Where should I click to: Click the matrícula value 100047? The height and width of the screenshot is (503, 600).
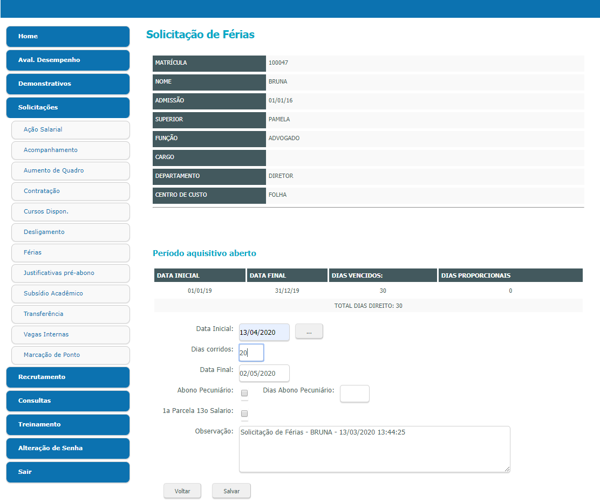[278, 63]
